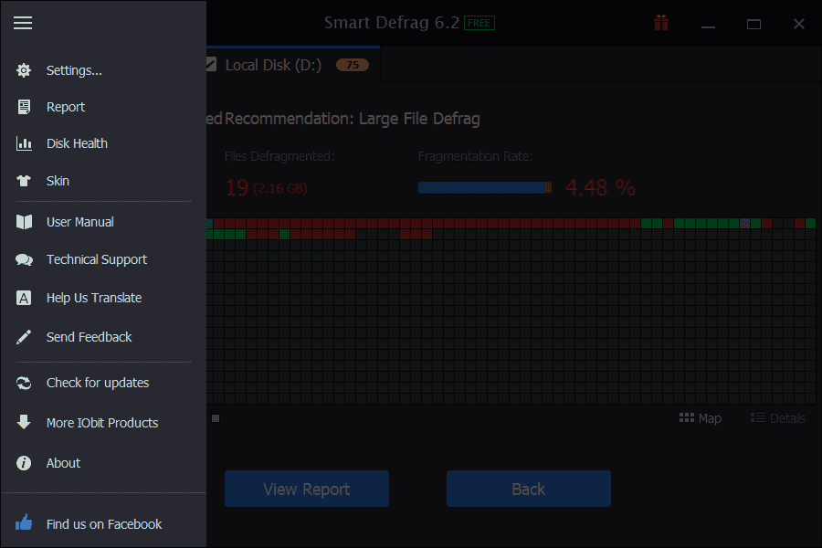
Task: Click the 75 badge on disk tab
Action: (x=353, y=65)
